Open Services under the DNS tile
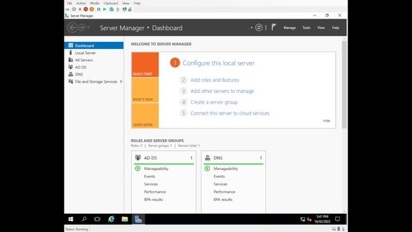This screenshot has width=412, height=232. coord(220,184)
